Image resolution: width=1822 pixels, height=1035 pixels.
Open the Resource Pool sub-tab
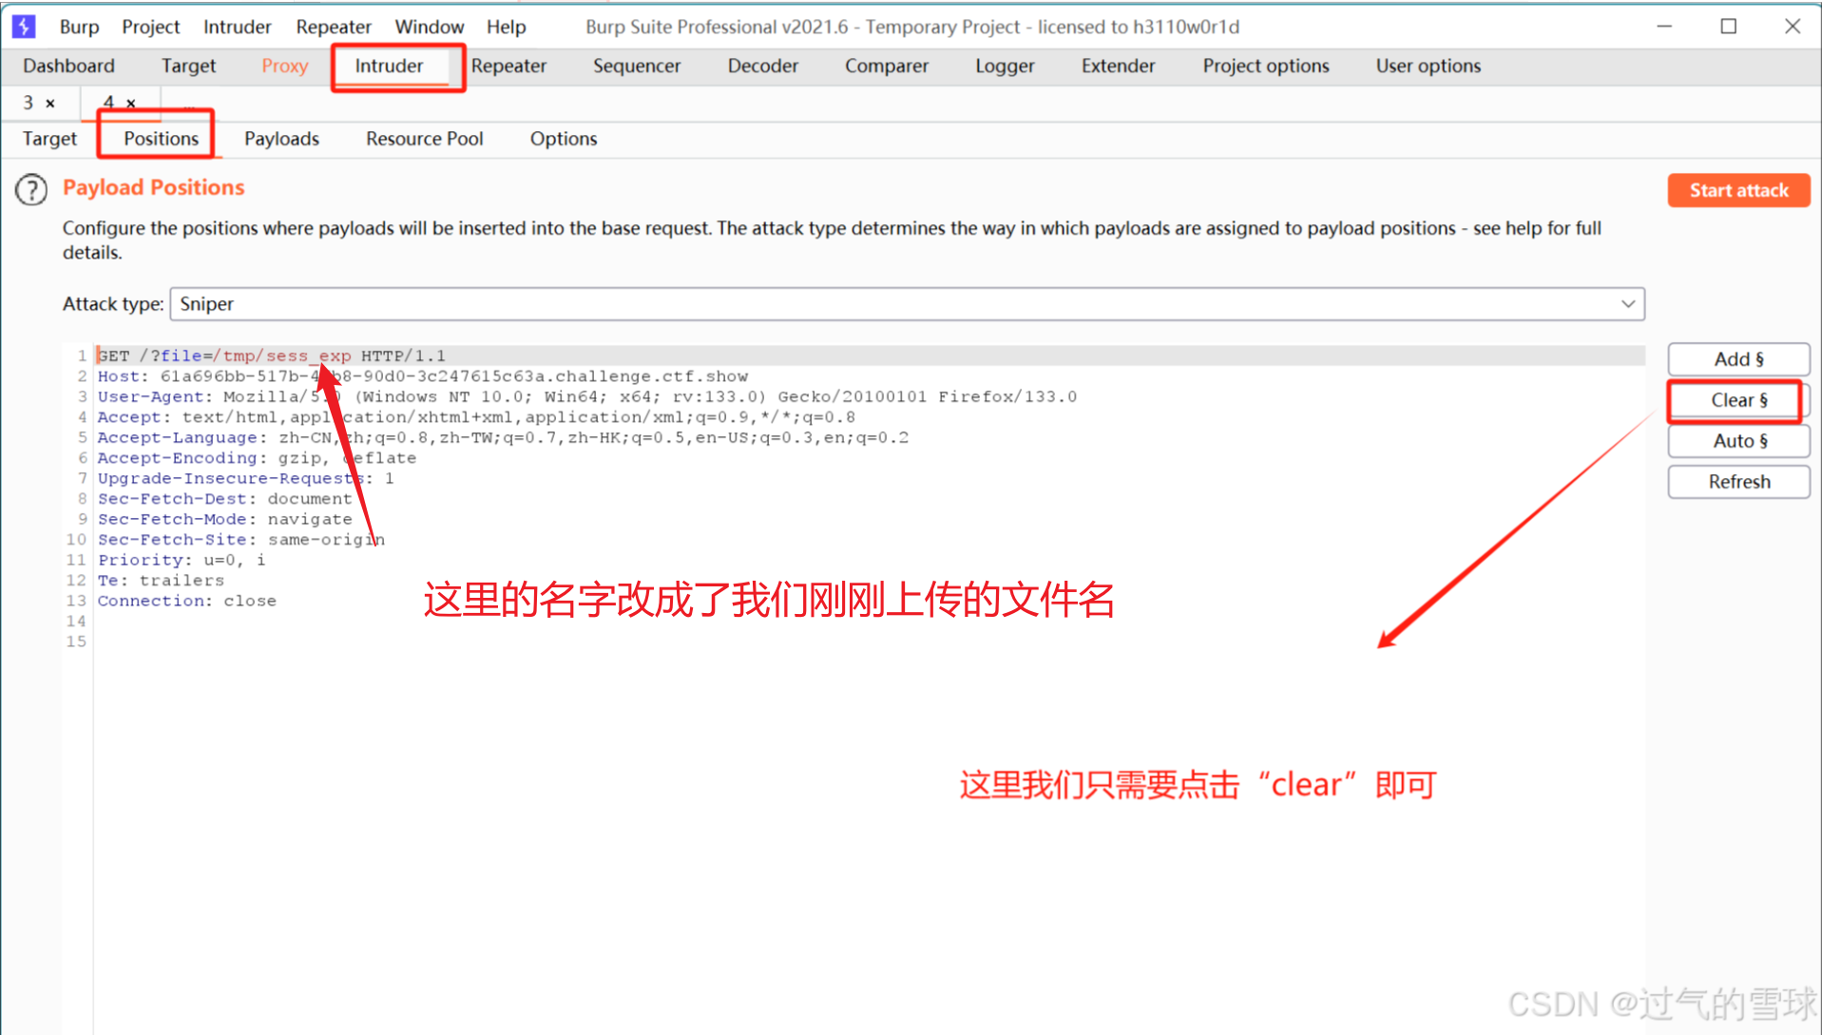click(x=424, y=139)
